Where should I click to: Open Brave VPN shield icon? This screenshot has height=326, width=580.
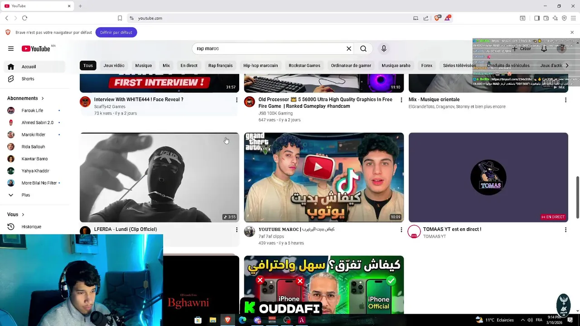(564, 18)
